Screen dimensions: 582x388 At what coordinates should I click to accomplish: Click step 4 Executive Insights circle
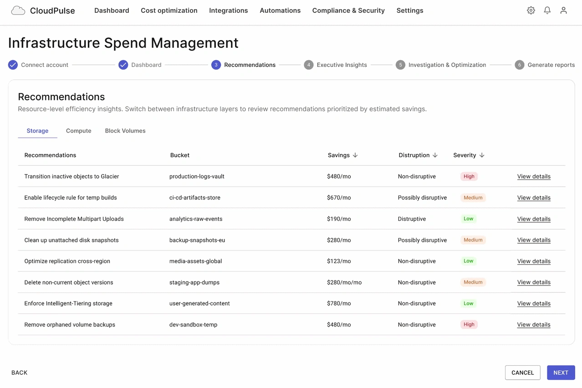tap(309, 65)
